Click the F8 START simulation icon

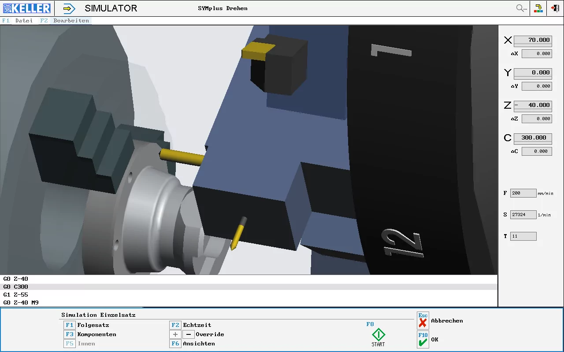coord(378,335)
